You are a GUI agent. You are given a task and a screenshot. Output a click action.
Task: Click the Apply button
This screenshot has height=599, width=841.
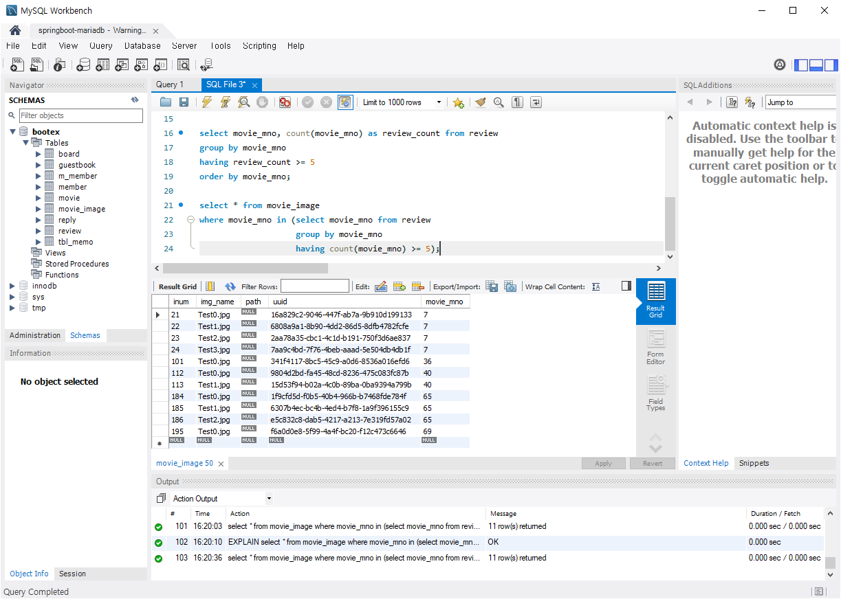603,463
